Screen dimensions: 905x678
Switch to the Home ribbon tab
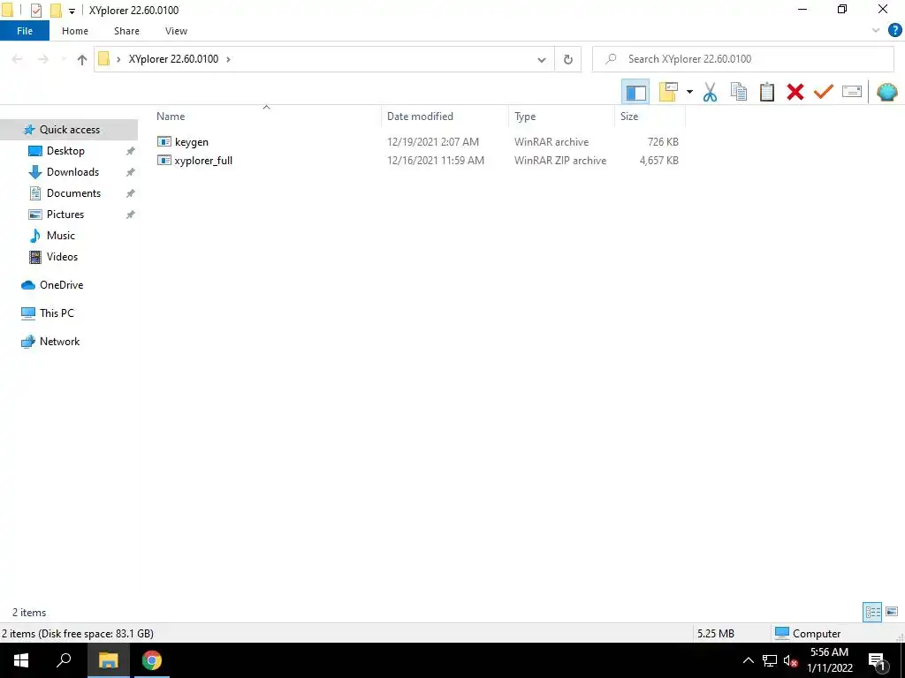pyautogui.click(x=75, y=31)
